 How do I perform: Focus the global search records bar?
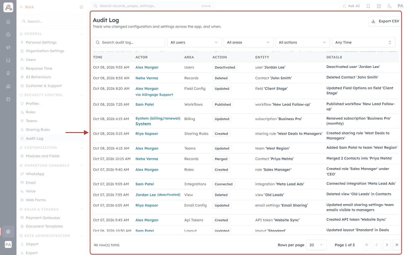click(153, 6)
